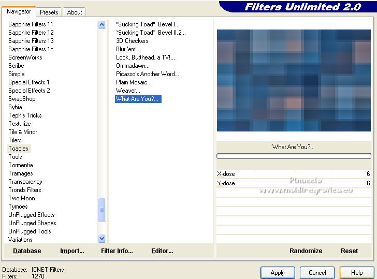Image resolution: width=377 pixels, height=279 pixels.
Task: Click the mosaic filter preview image
Action: coord(294,81)
